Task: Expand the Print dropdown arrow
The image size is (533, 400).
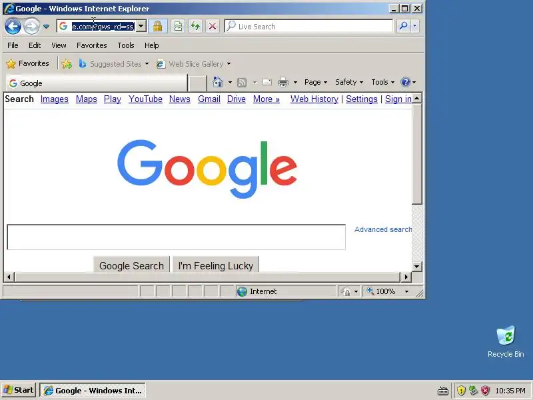Action: tap(295, 82)
